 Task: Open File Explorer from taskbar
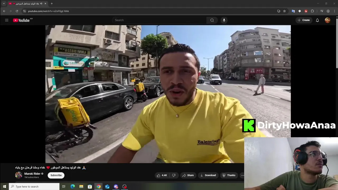(x=81, y=187)
